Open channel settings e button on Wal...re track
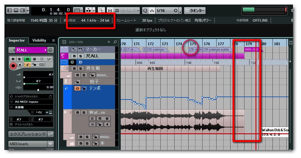 point(92,118)
